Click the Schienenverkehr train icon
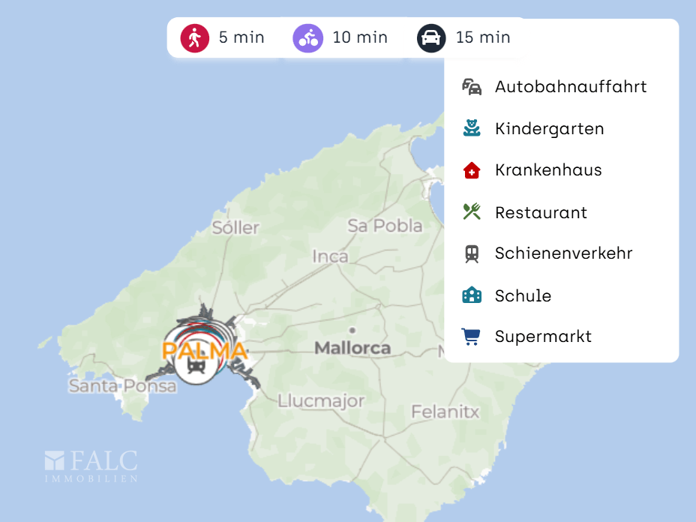Viewport: 696px width, 522px height. (x=471, y=254)
